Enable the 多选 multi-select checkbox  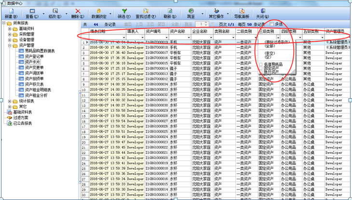click(x=272, y=24)
